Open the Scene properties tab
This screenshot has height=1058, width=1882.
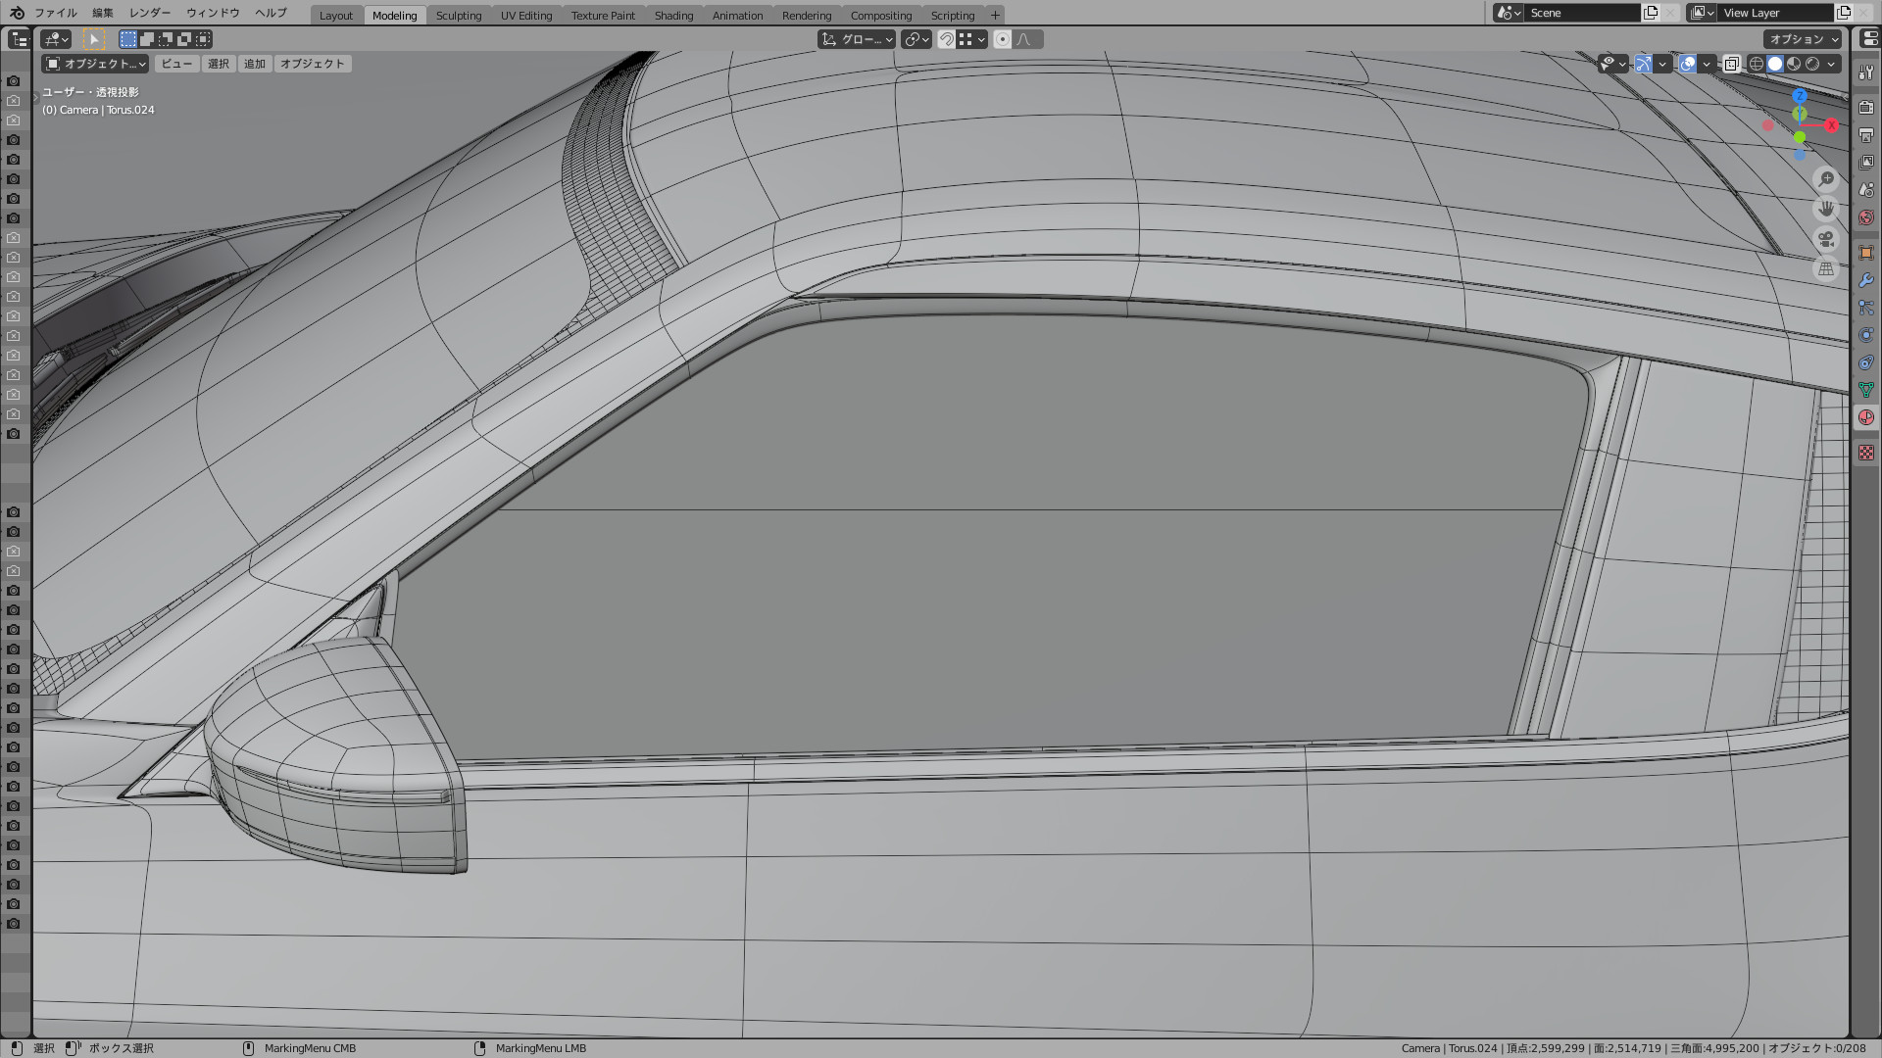click(x=1866, y=190)
